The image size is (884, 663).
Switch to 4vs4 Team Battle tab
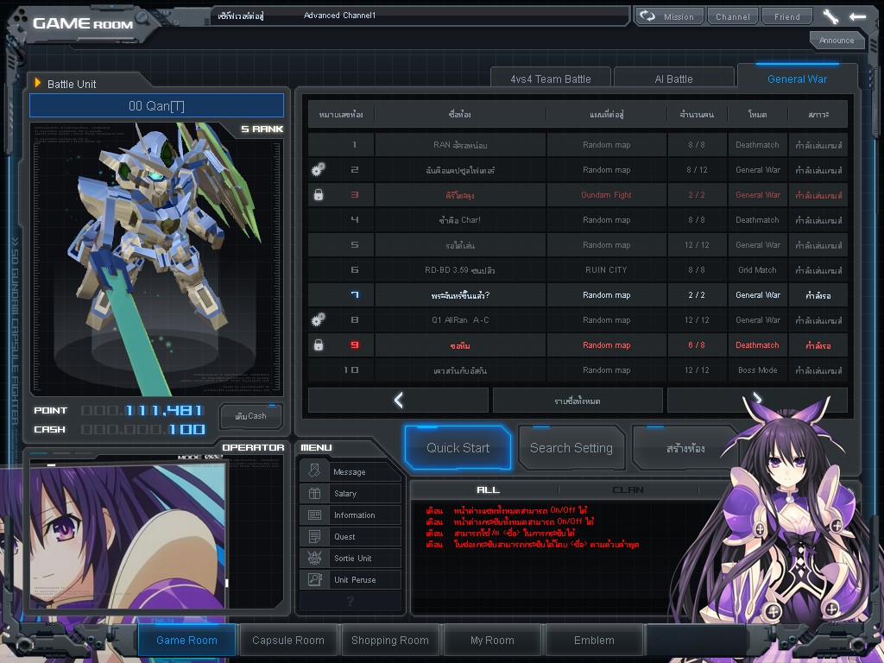click(550, 79)
